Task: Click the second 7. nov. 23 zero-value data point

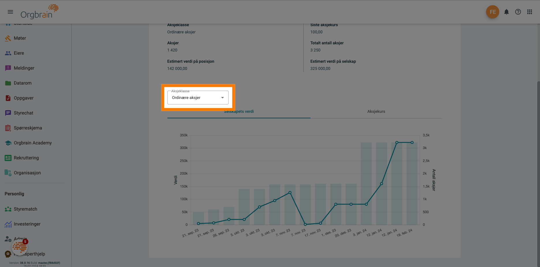Action: point(305,224)
